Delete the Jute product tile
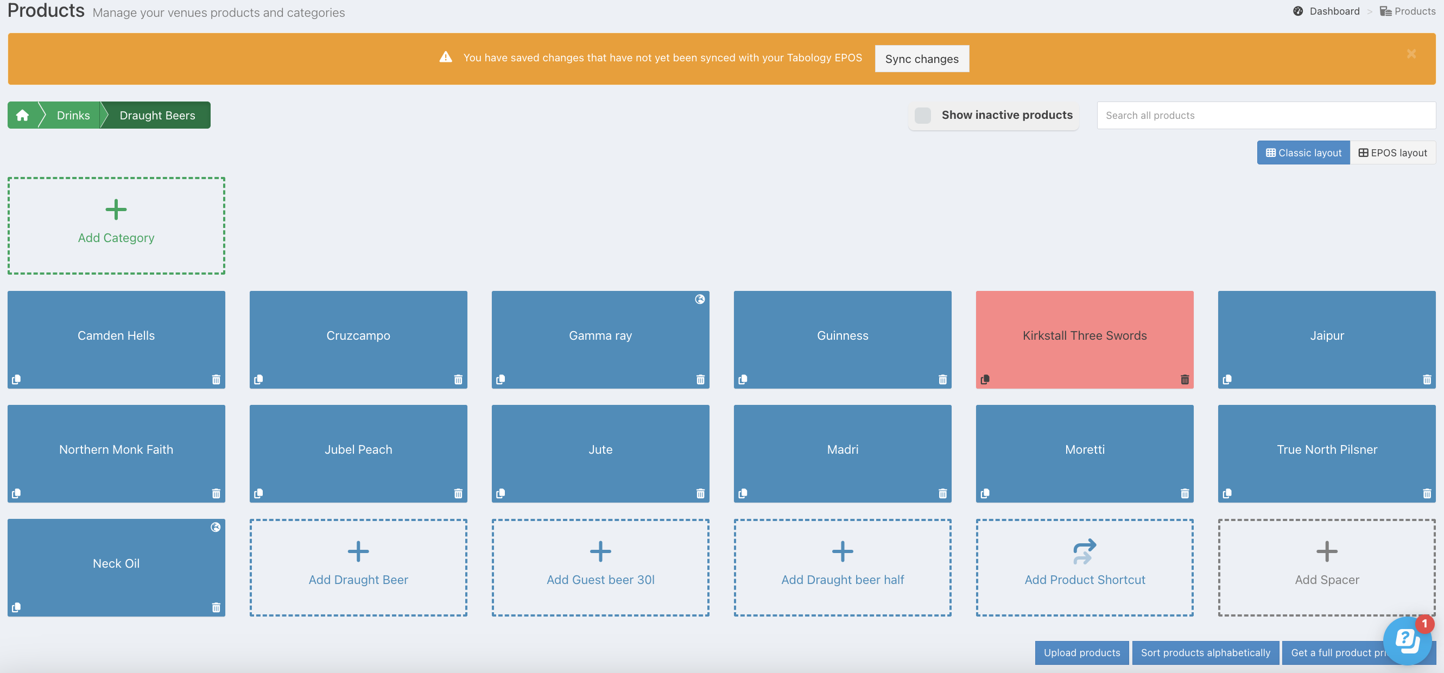This screenshot has height=673, width=1444. click(x=701, y=493)
